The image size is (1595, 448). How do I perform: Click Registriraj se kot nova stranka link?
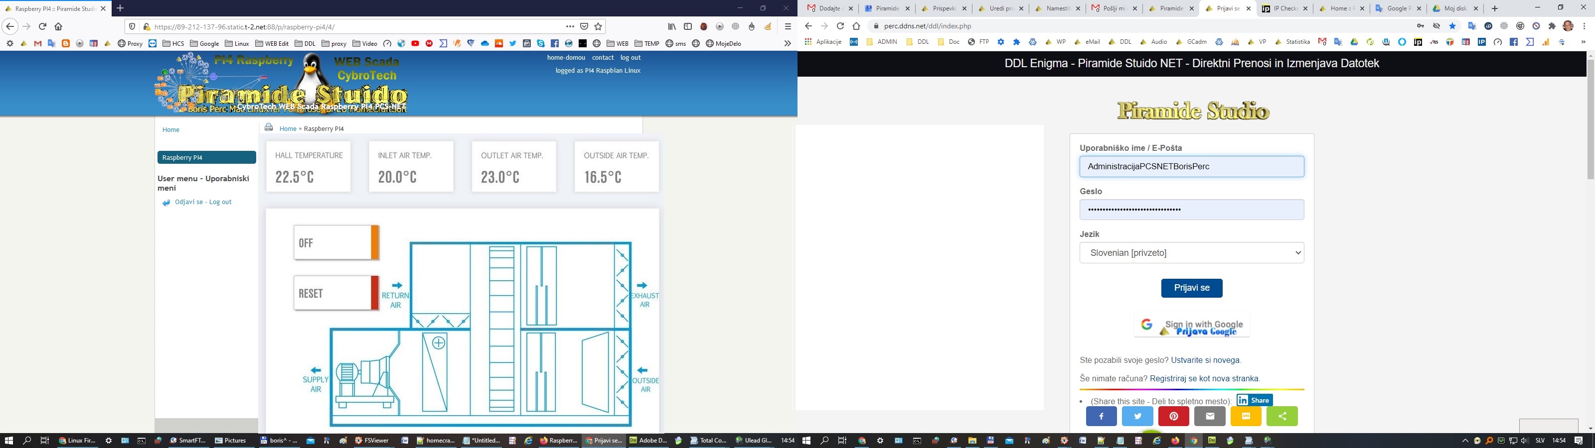coord(1204,379)
